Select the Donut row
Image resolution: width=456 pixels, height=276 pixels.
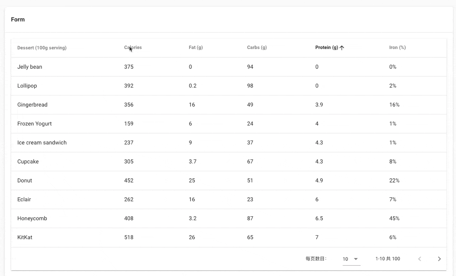coord(229,181)
